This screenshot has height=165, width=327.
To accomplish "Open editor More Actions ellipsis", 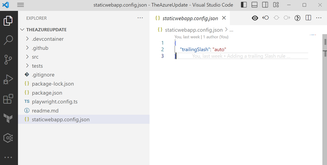I will 319,18.
